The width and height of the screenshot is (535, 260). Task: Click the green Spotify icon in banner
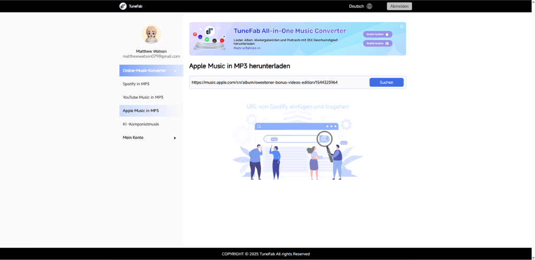pos(207,40)
